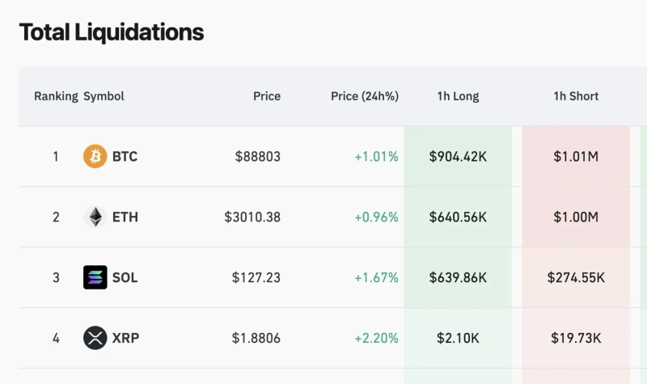Click the Bitcoin coin icon

pyautogui.click(x=95, y=156)
